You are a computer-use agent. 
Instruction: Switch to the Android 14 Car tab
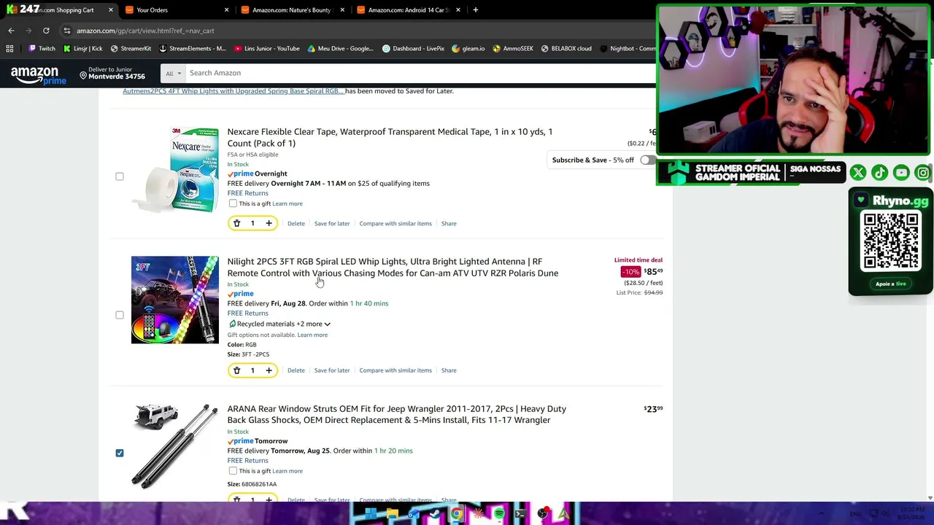coord(407,10)
